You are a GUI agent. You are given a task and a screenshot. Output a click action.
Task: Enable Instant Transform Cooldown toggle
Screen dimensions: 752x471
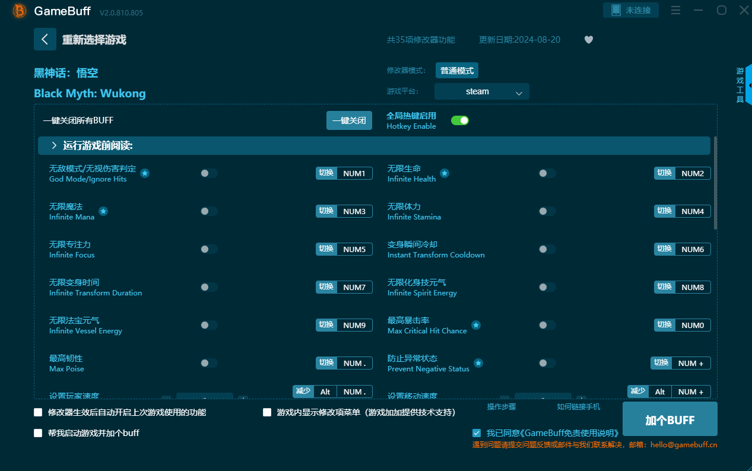click(547, 249)
